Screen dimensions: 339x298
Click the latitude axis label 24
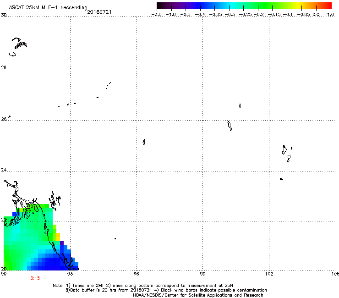point(4,170)
